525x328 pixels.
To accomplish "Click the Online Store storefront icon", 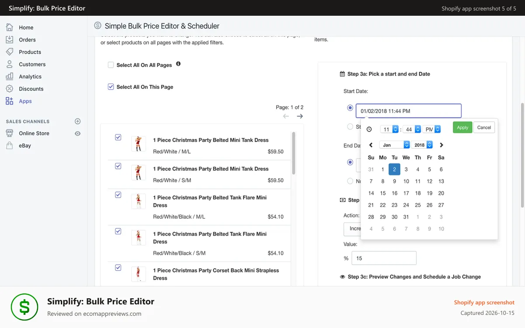I will click(x=10, y=133).
